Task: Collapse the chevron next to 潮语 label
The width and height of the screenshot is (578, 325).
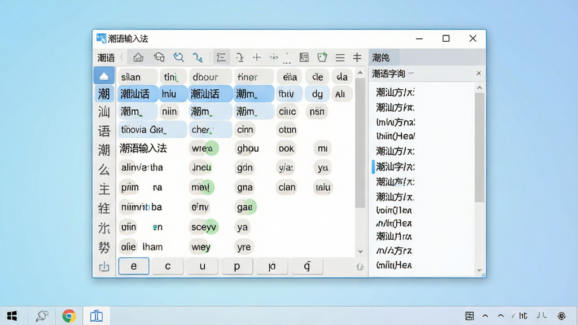Action: coord(121,58)
